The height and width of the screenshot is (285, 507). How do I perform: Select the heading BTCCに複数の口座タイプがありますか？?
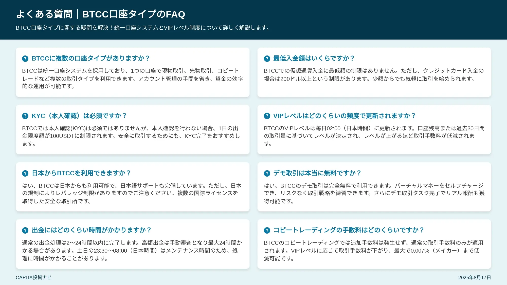[91, 58]
